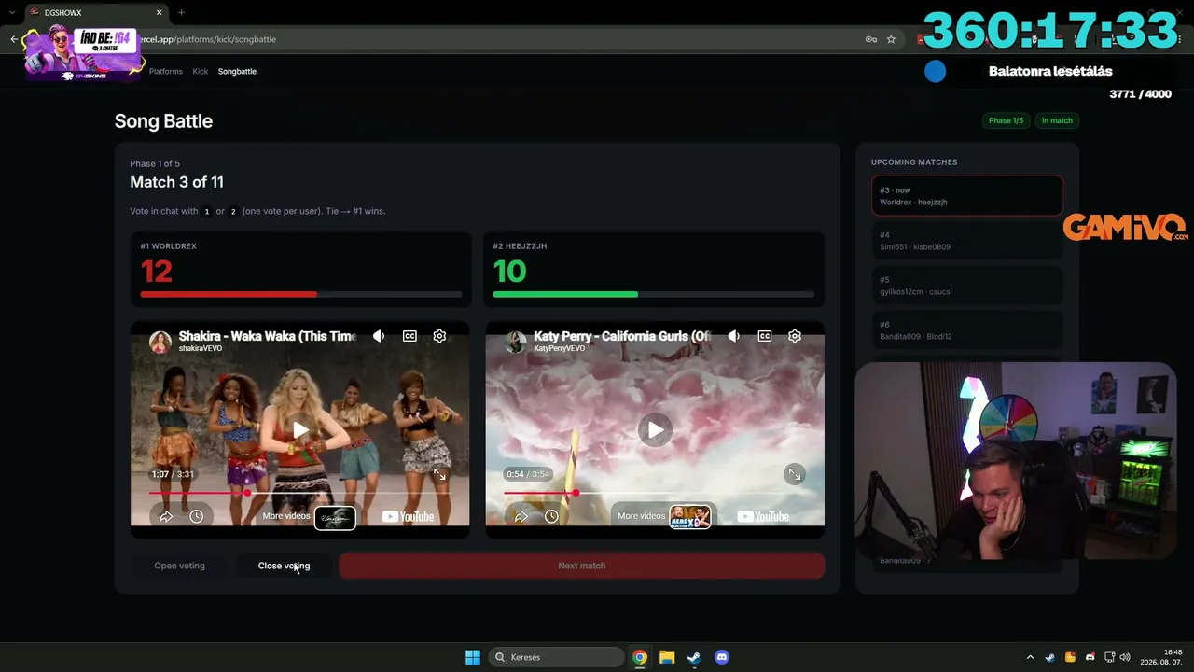Viewport: 1194px width, 672px height.
Task: Enter fullscreen on the Shakira video
Action: tap(439, 474)
